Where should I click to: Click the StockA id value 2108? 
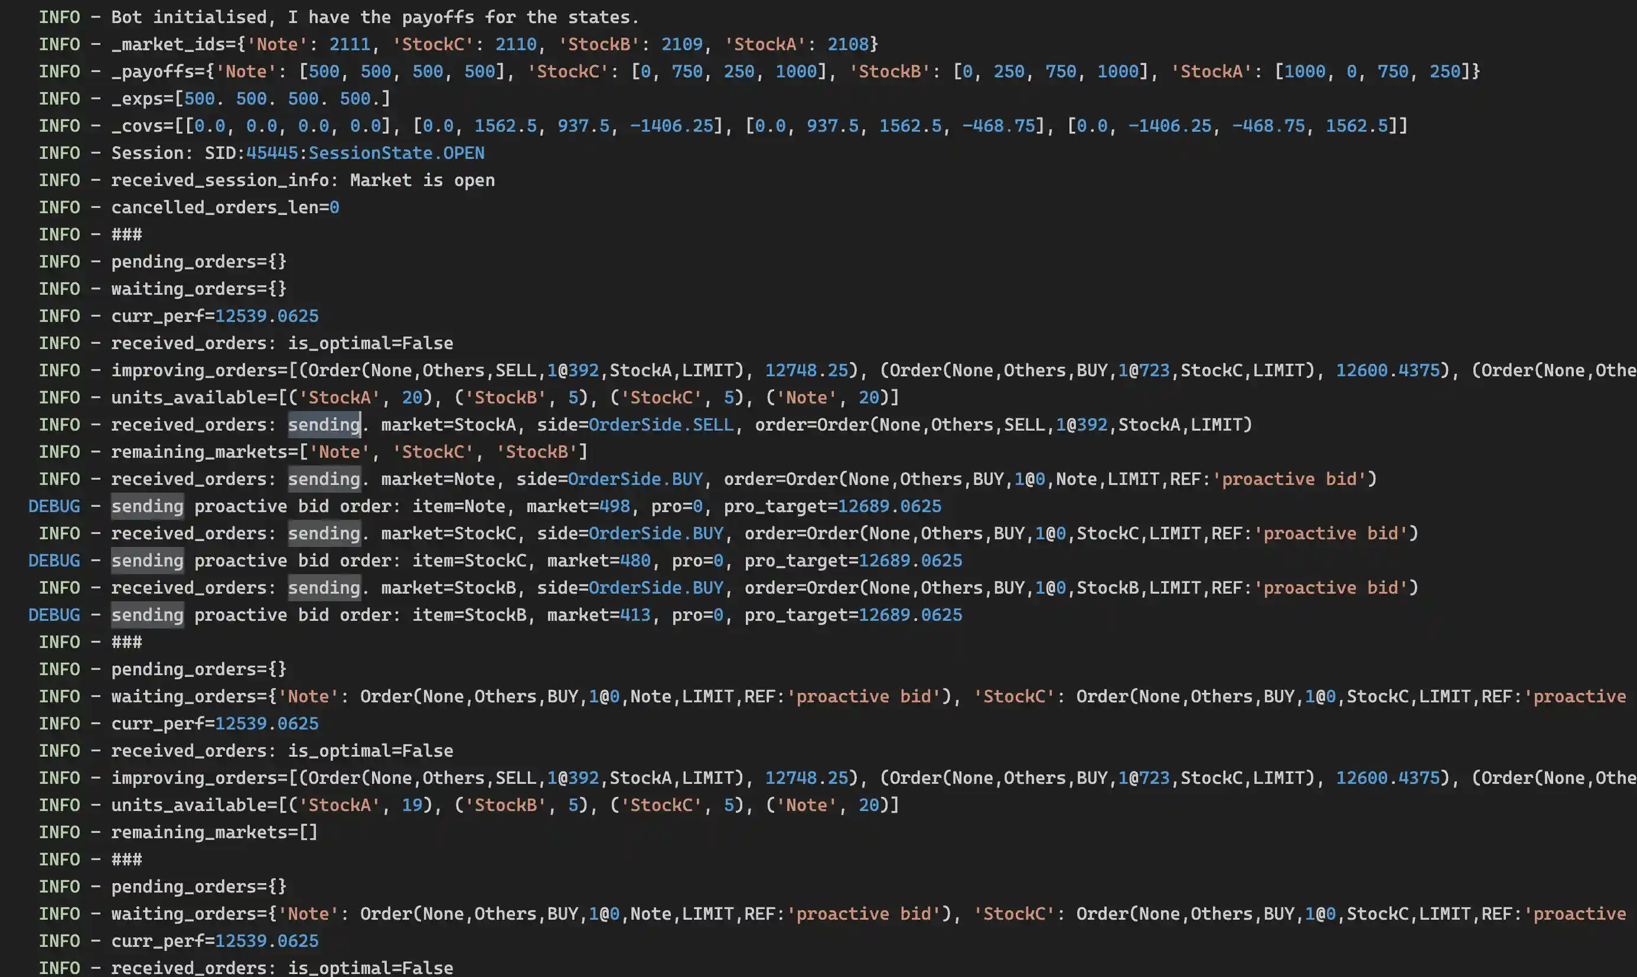(848, 44)
